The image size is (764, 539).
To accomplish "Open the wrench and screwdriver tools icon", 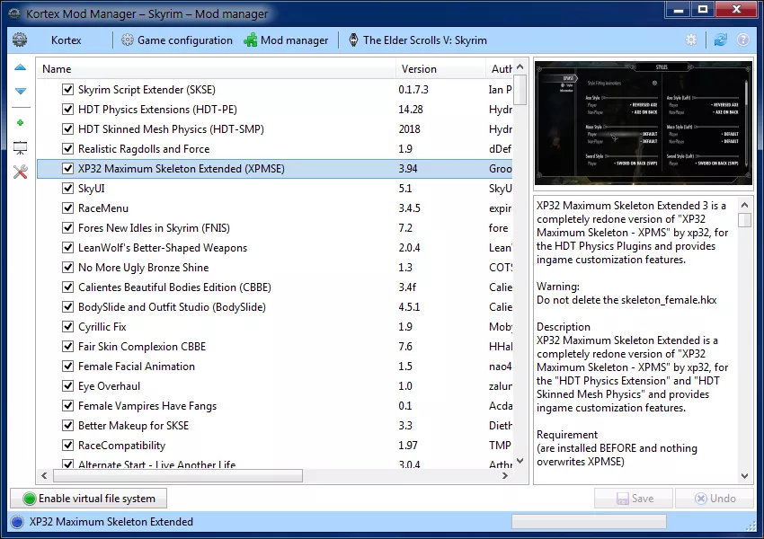I will point(21,172).
